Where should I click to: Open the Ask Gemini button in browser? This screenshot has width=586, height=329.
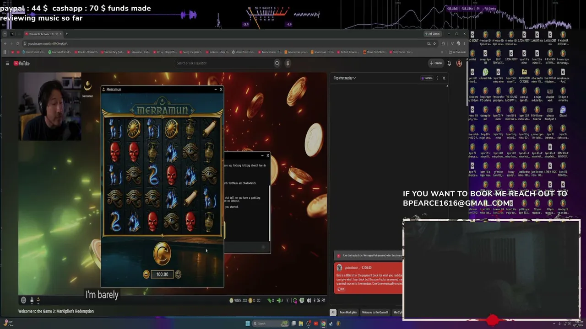433,34
